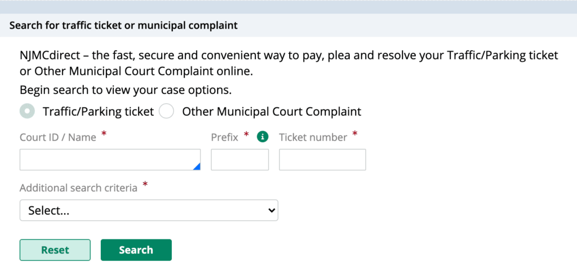
Task: Focus the Court ID / Name input box
Action: pos(110,160)
